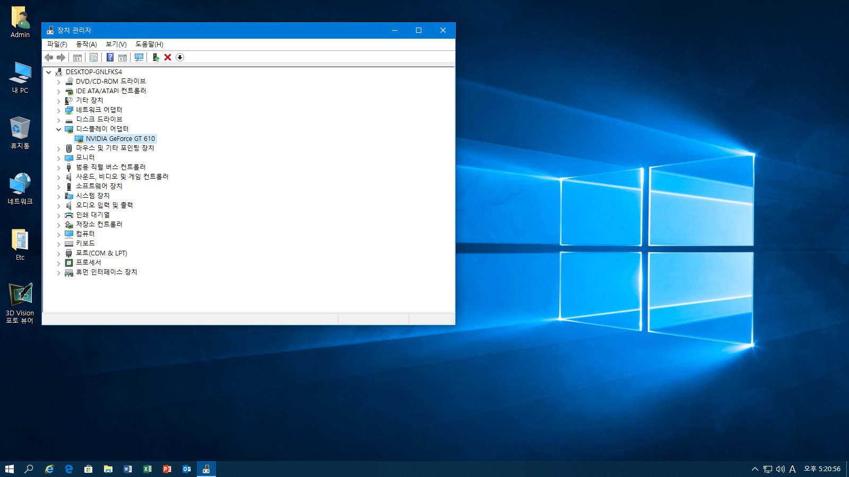The image size is (849, 477).
Task: Open File Explorer from taskbar
Action: click(x=108, y=469)
